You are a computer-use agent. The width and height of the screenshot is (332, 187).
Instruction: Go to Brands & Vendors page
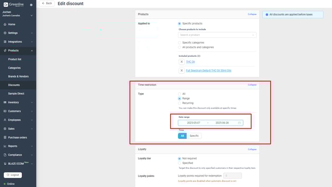pyautogui.click(x=18, y=76)
